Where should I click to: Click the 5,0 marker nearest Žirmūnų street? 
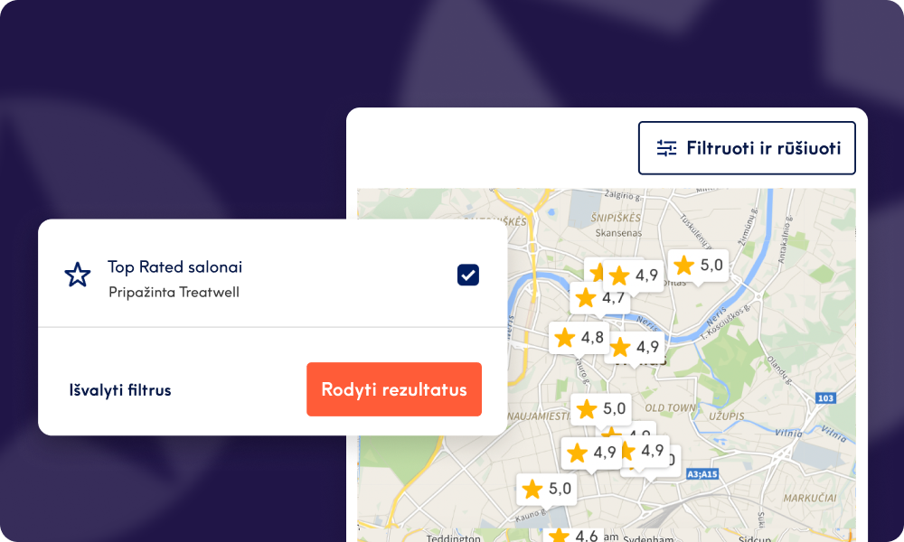[699, 265]
